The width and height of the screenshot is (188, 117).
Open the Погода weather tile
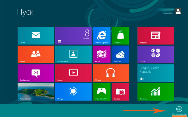(73, 92)
